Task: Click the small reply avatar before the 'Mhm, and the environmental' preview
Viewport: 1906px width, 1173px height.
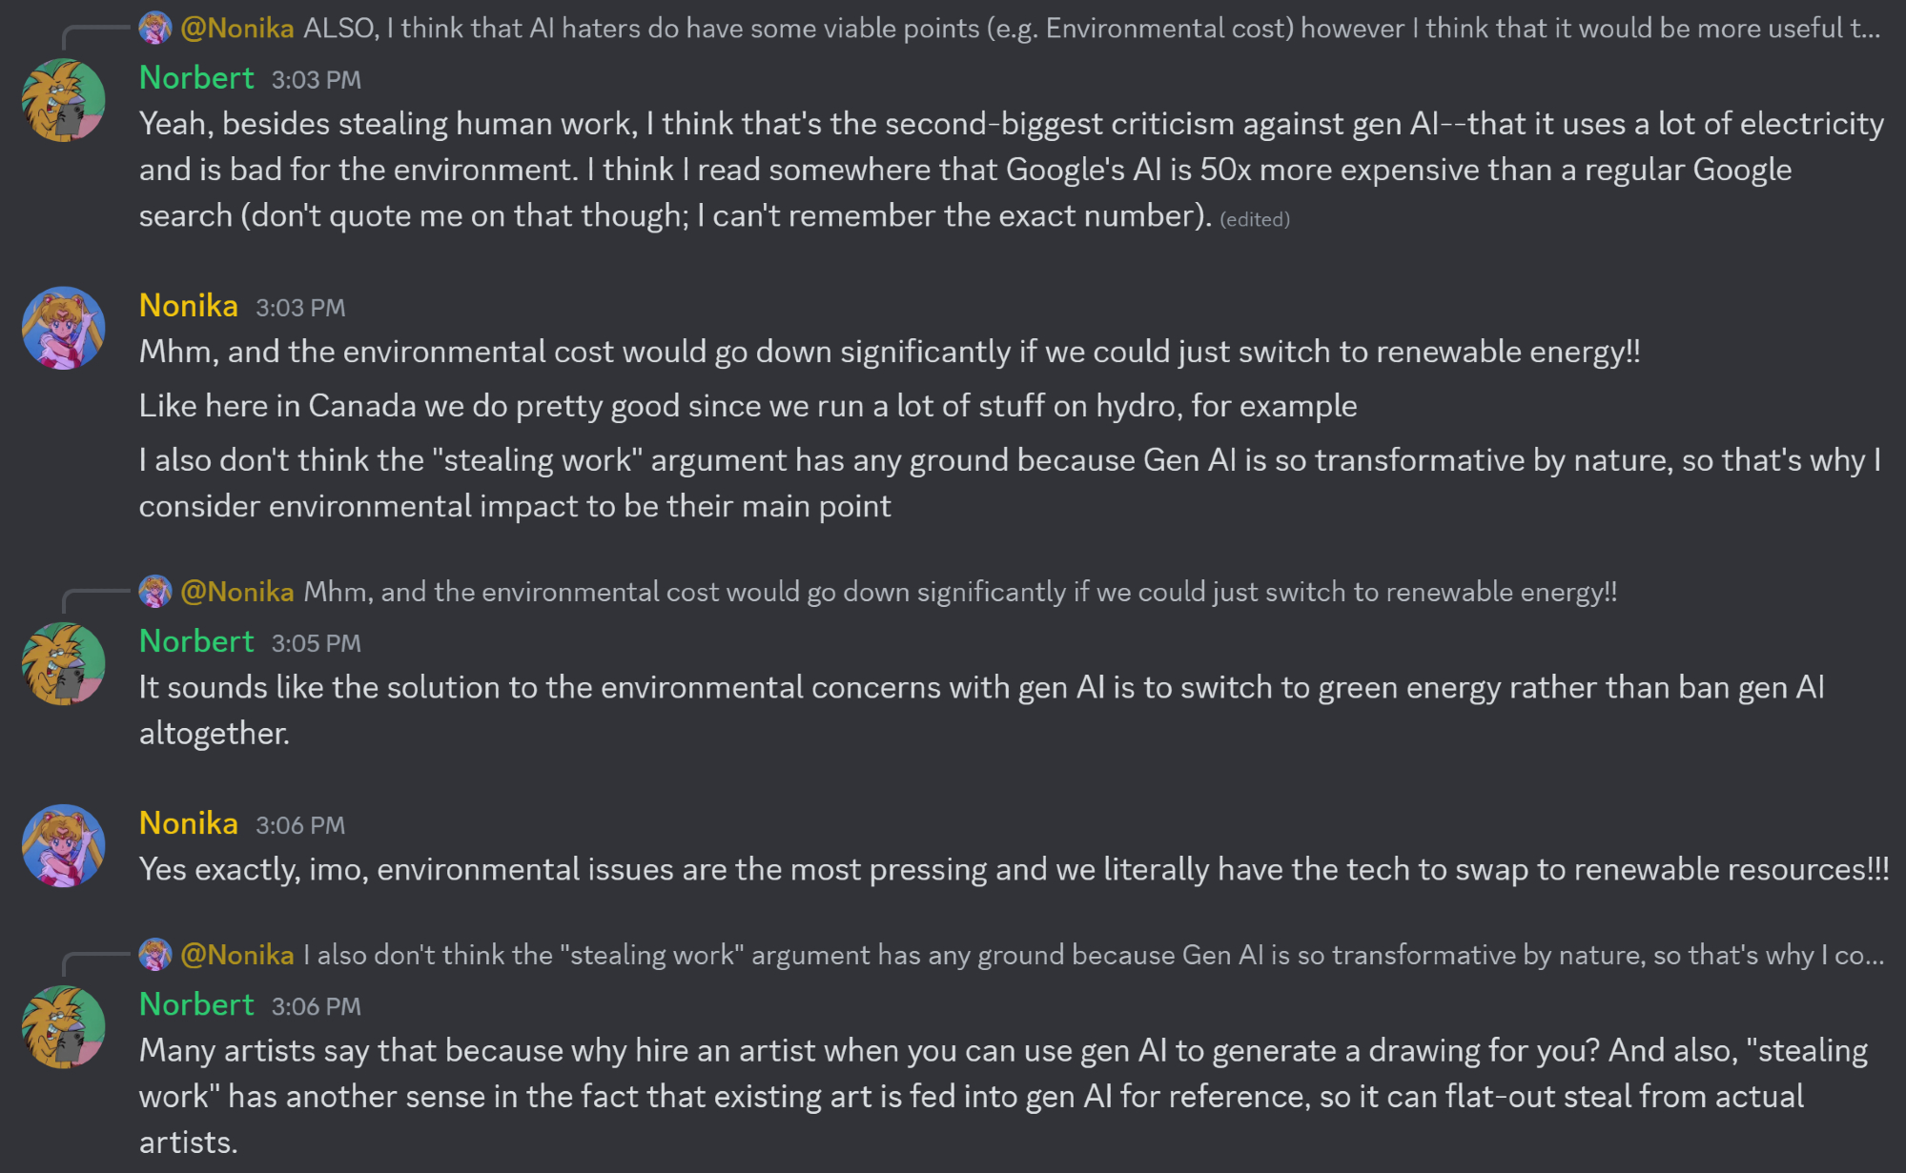Action: [x=155, y=592]
